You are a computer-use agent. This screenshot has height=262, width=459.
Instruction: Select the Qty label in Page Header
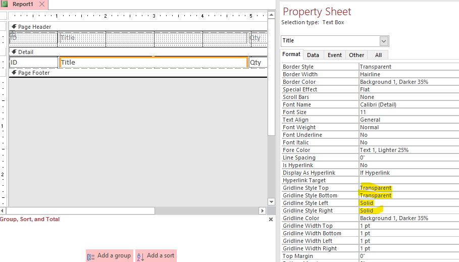[x=258, y=38]
